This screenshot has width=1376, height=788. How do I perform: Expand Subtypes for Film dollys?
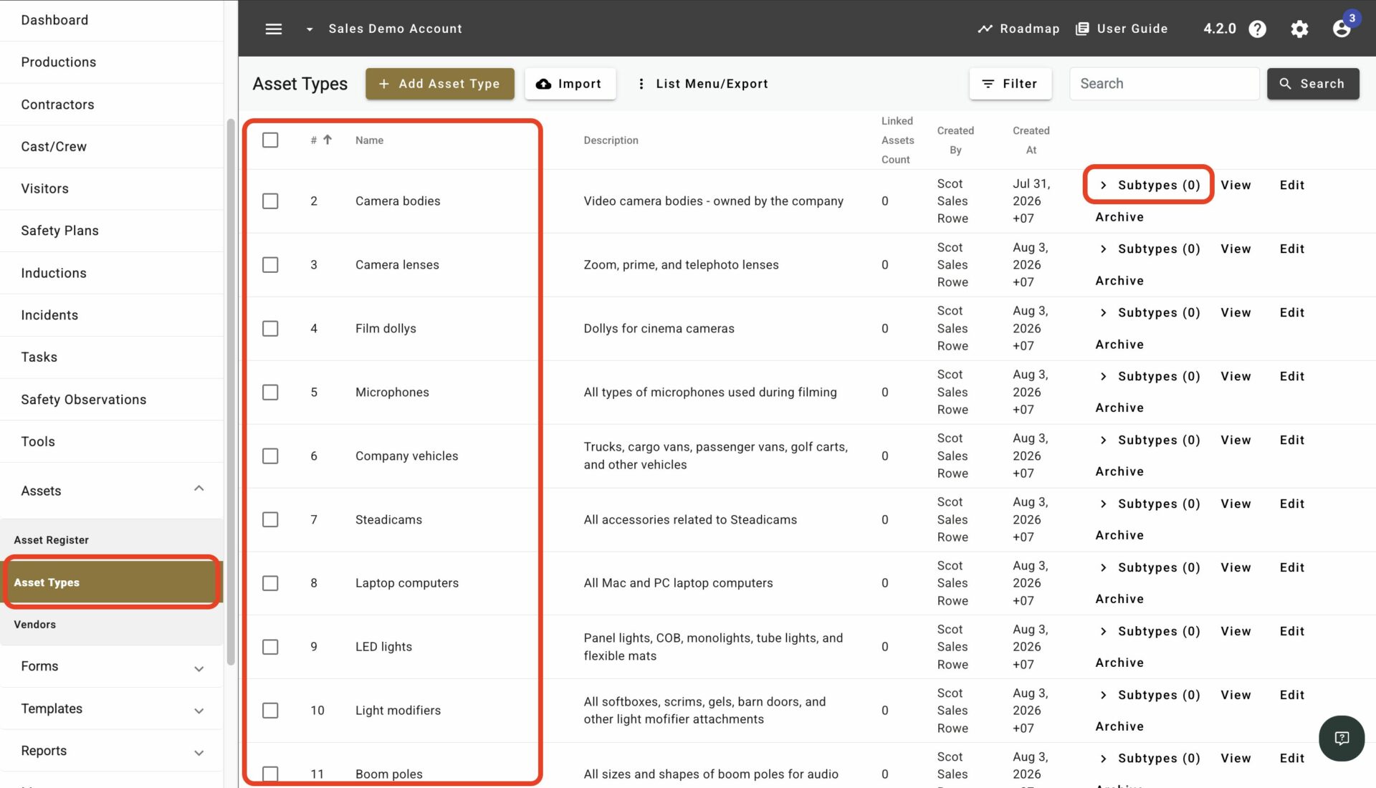[x=1149, y=312]
